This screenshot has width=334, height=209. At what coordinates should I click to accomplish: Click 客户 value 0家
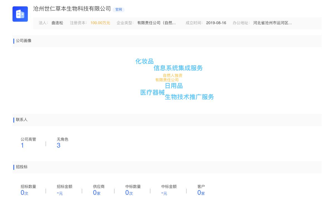click(x=201, y=193)
